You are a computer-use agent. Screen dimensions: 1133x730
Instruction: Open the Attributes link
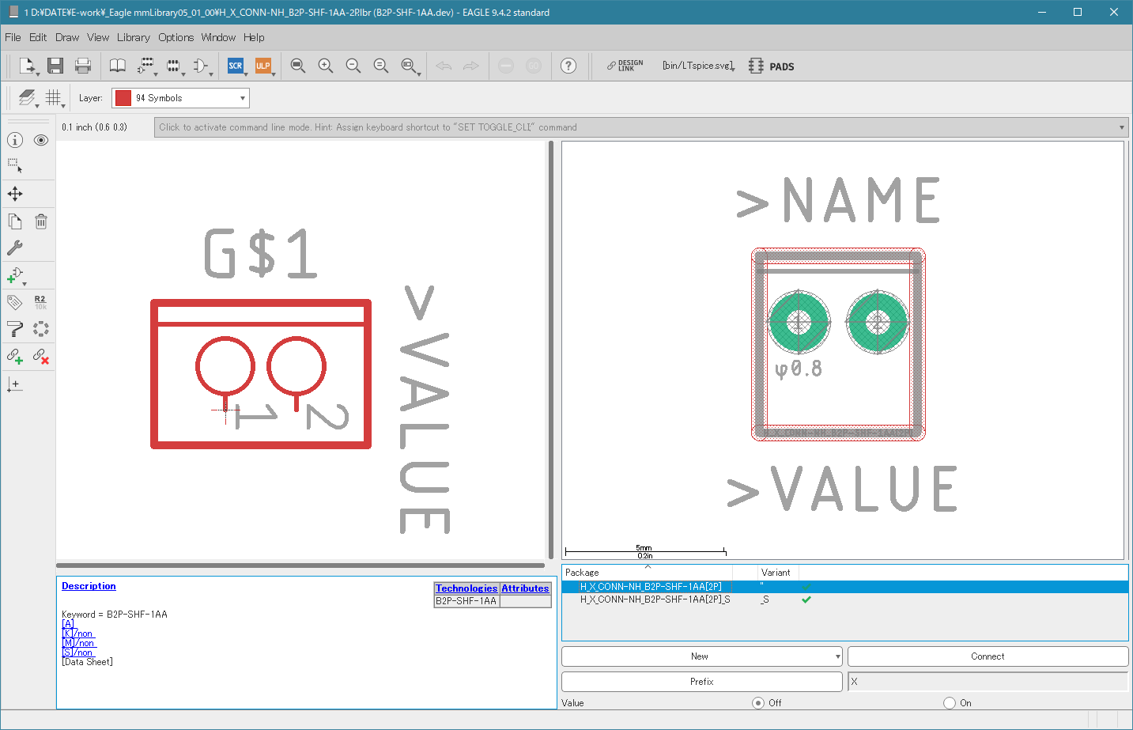[525, 588]
